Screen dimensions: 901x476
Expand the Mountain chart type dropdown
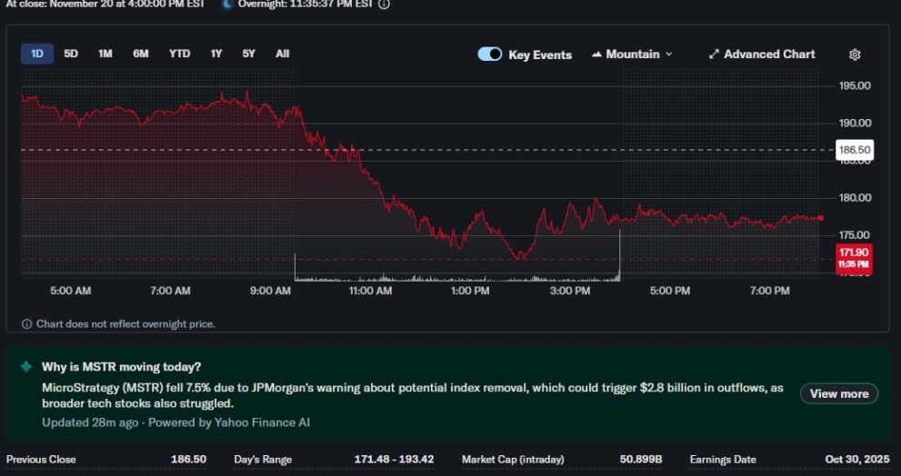(x=633, y=55)
